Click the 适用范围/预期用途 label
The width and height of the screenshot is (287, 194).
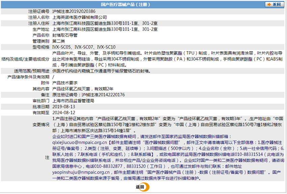click(x=32, y=71)
